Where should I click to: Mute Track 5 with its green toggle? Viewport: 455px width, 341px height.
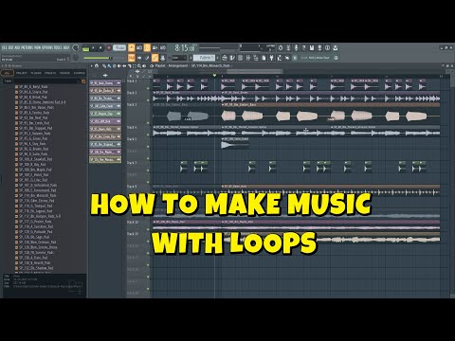(148, 147)
